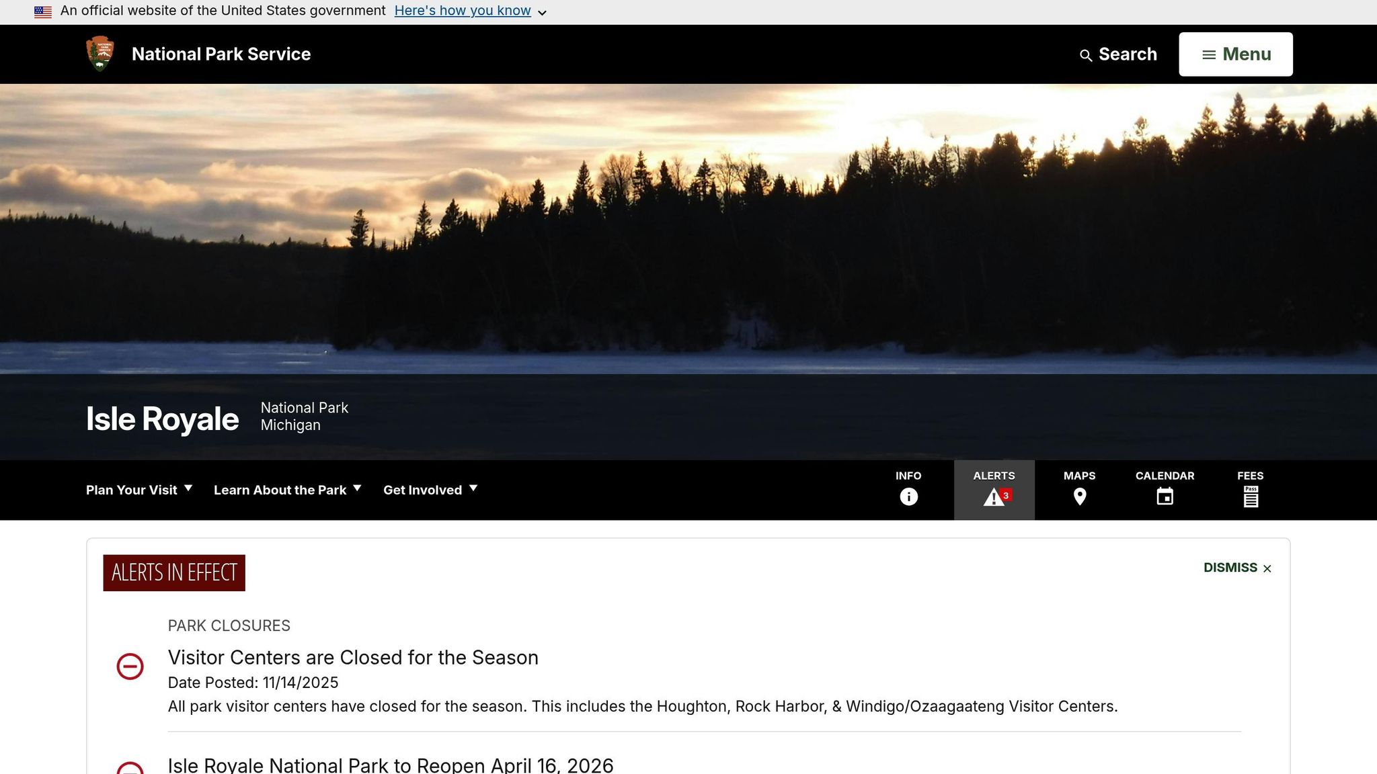
Task: Open the Alerts warning triangle icon
Action: click(x=994, y=497)
